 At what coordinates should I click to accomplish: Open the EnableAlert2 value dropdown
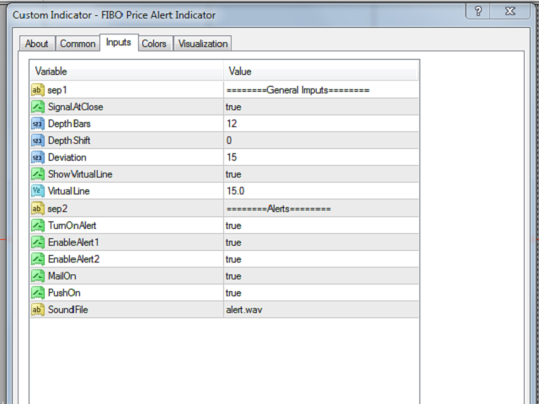[x=320, y=259]
